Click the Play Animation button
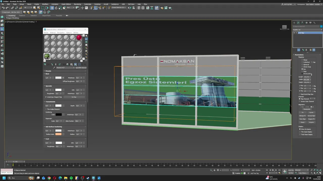This screenshot has width=323, height=181. (273, 170)
